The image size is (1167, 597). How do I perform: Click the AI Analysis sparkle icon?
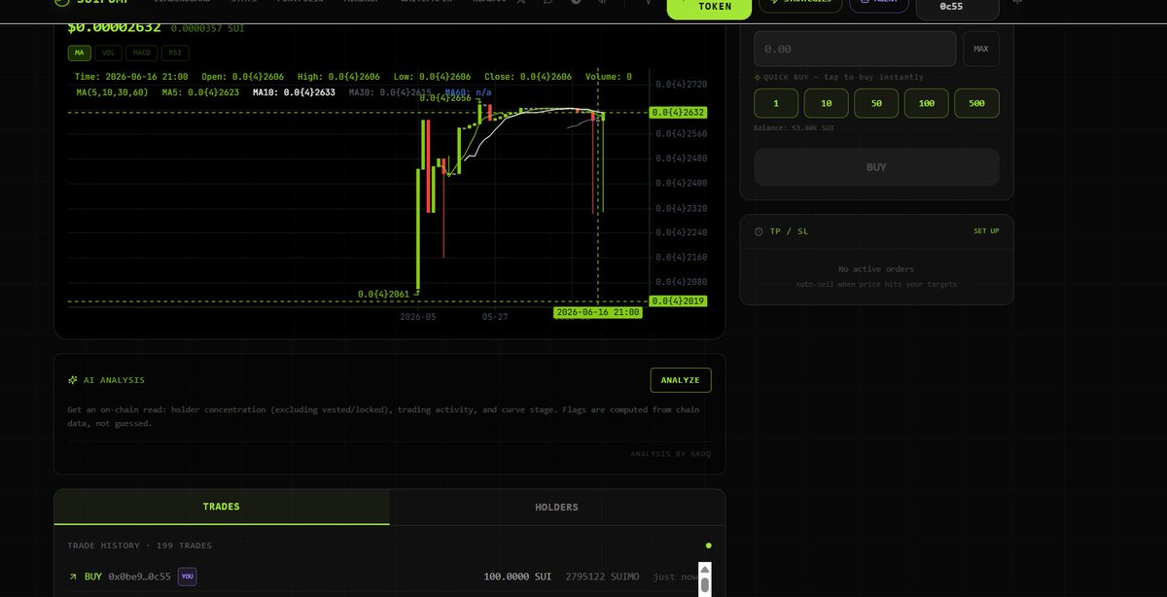point(73,380)
